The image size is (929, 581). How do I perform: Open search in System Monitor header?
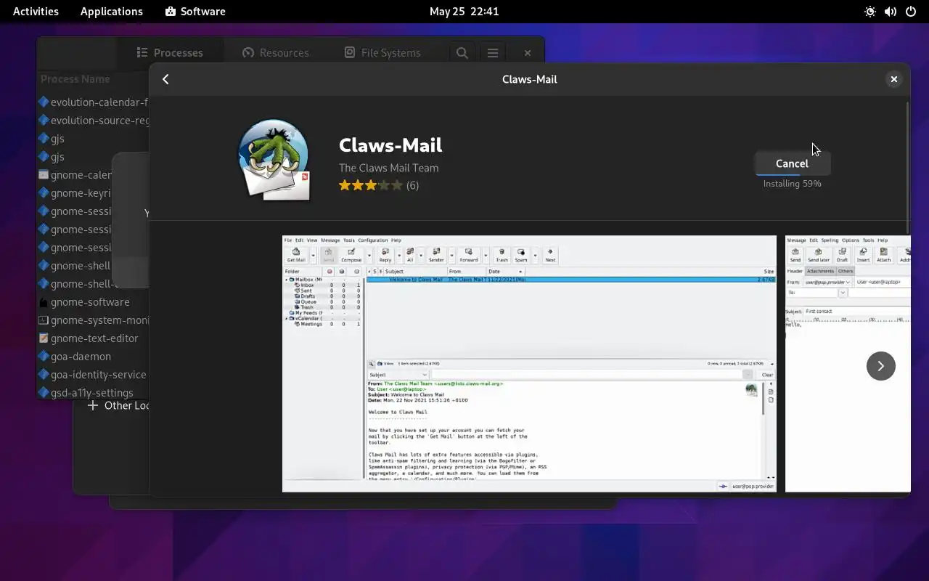point(462,52)
